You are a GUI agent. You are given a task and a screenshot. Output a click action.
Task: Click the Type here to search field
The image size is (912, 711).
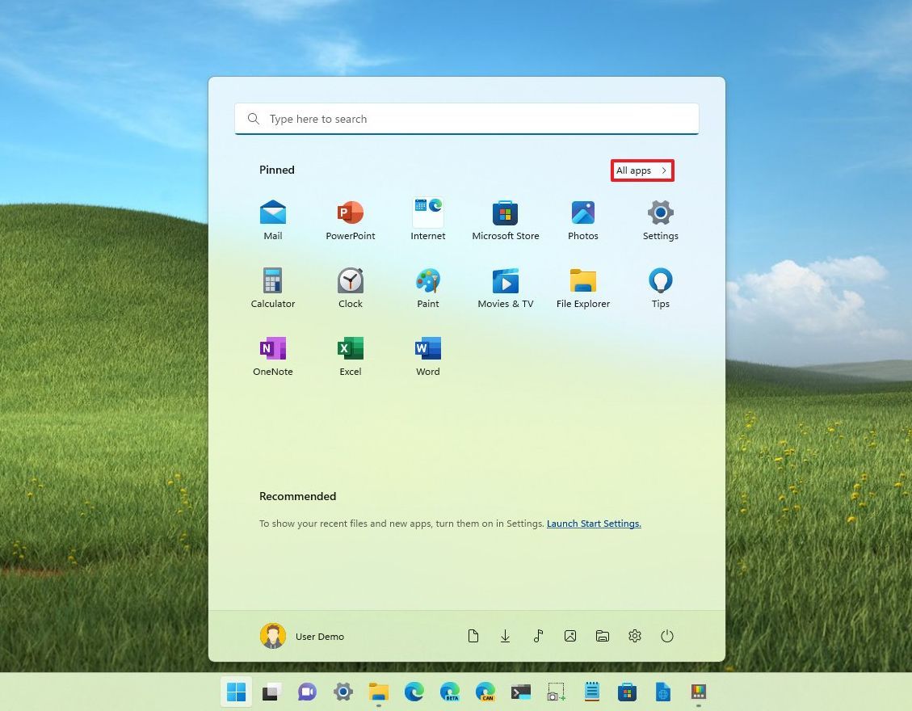click(x=467, y=119)
